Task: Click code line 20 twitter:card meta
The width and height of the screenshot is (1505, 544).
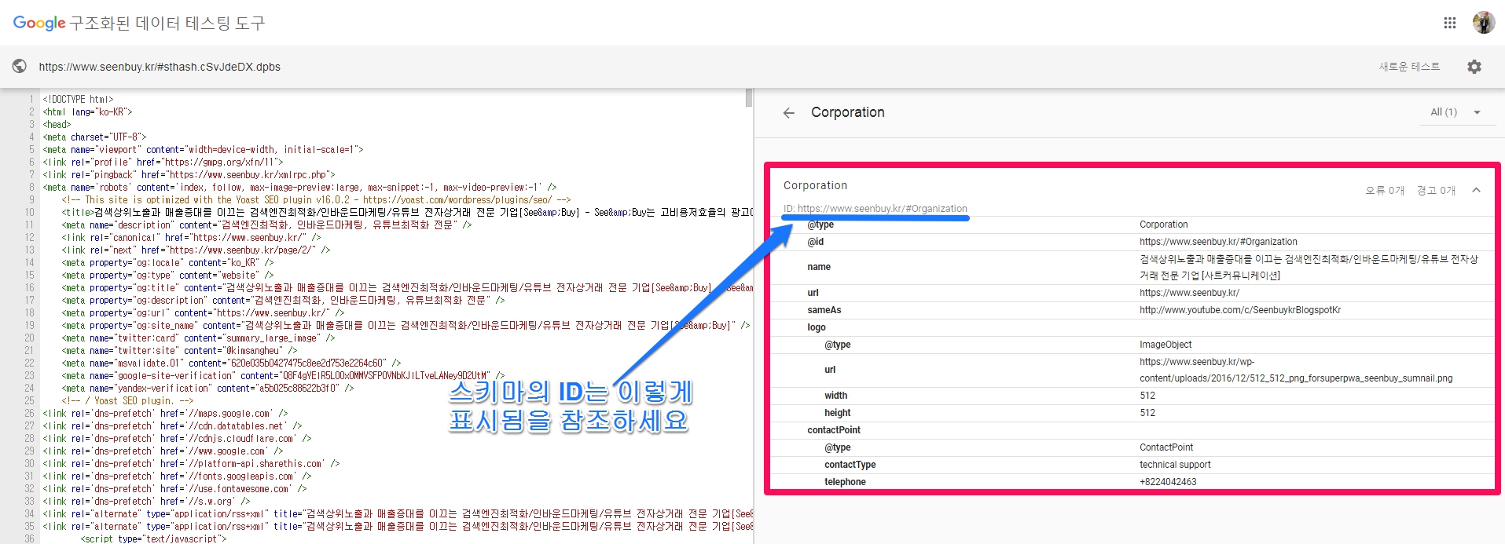Action: point(198,338)
